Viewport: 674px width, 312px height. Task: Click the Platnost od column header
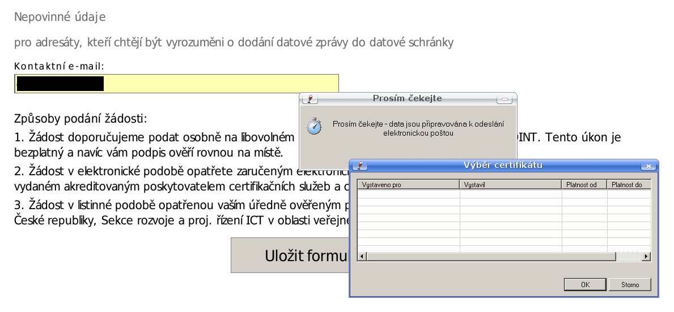(584, 185)
